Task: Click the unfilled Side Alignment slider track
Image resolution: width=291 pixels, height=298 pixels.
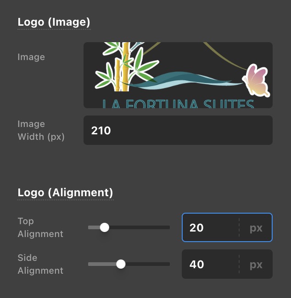Action: pyautogui.click(x=147, y=264)
